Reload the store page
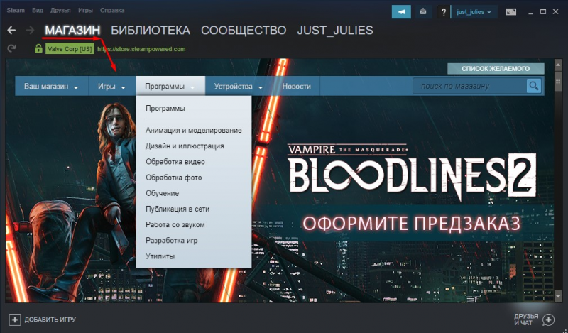The height and width of the screenshot is (333, 568). pos(11,48)
